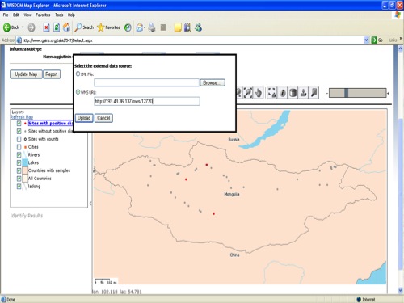Screen dimensions: 404x303
Task: Uncheck the Rivers layer checkbox
Action: pyautogui.click(x=19, y=154)
